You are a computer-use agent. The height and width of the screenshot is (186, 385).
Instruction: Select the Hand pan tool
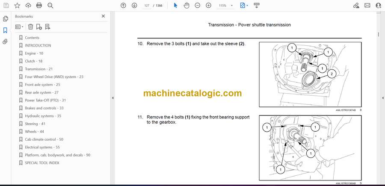coord(187,6)
